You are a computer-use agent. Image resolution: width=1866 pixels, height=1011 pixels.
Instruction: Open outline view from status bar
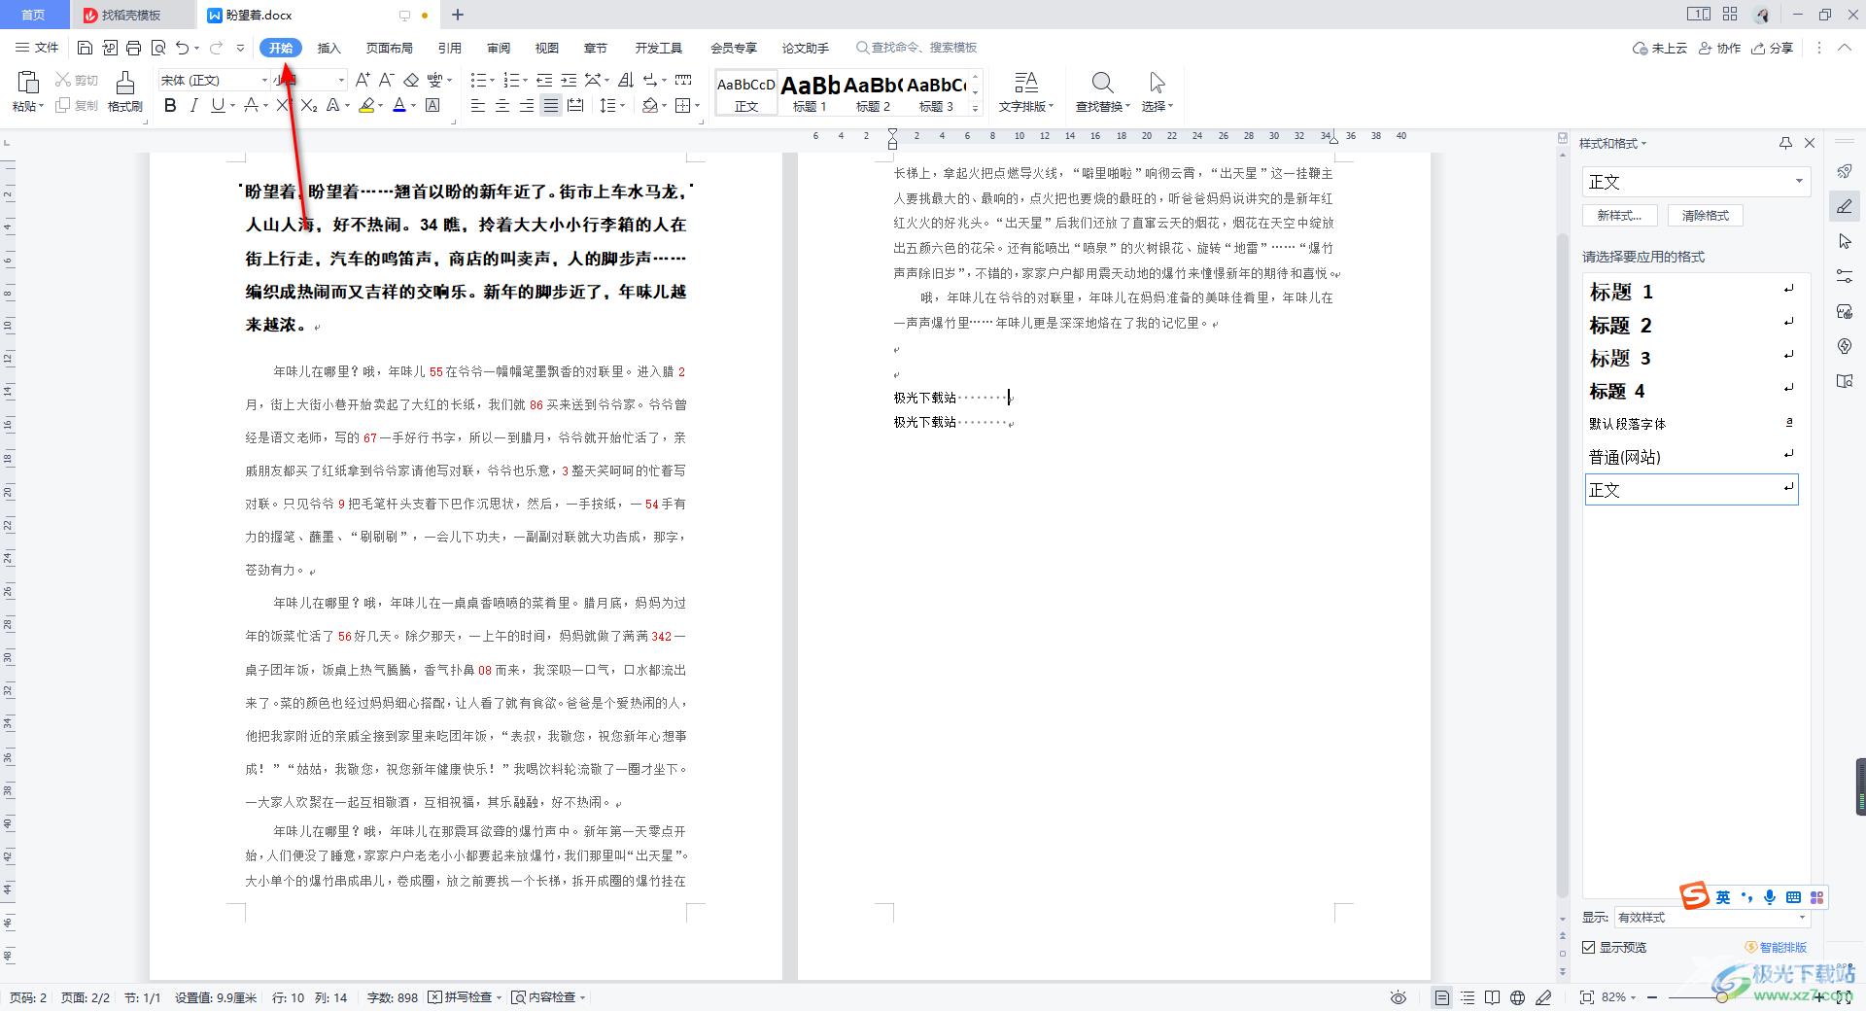[1468, 997]
